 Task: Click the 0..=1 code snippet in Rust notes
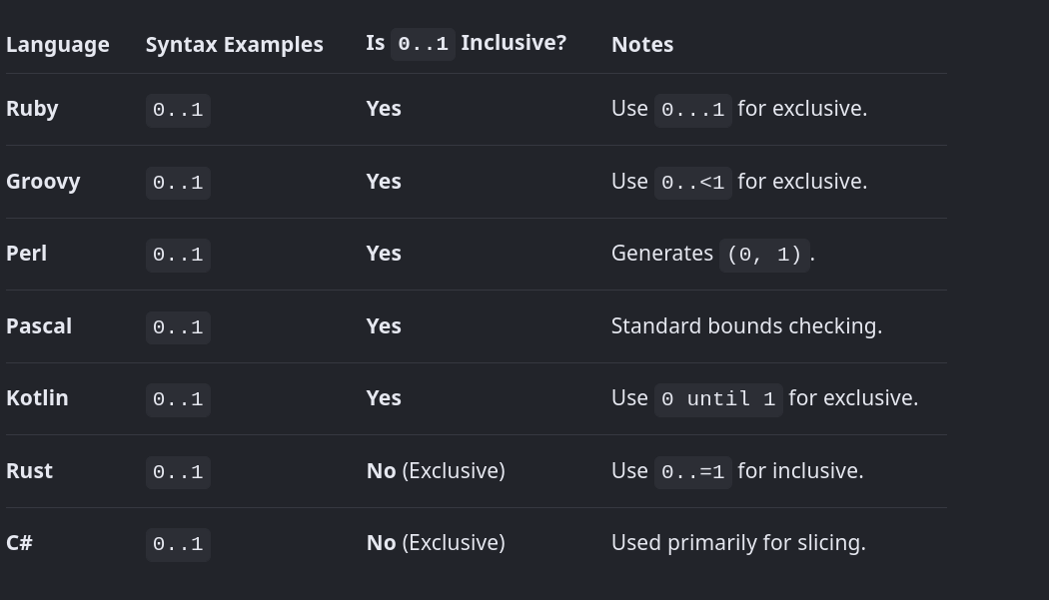click(x=693, y=472)
